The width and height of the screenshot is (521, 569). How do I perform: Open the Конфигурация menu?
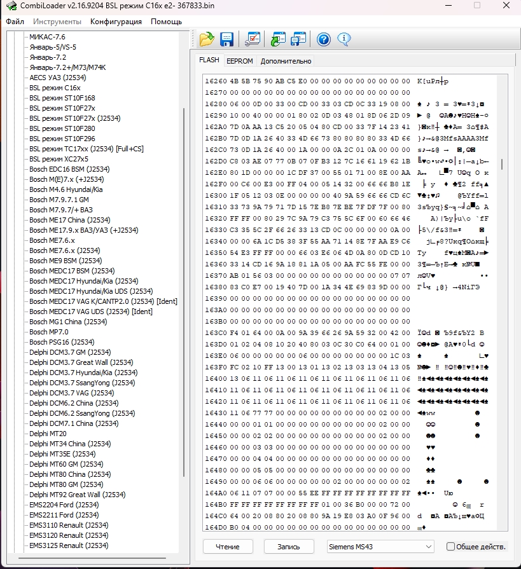click(116, 22)
